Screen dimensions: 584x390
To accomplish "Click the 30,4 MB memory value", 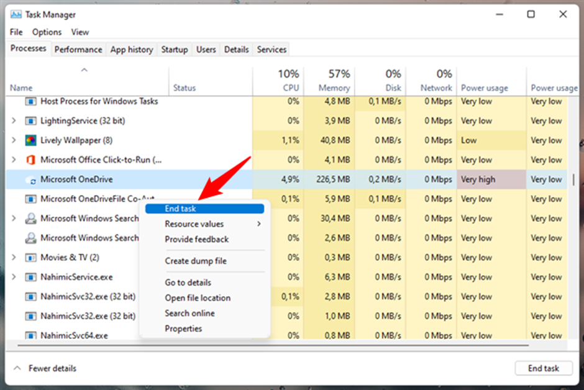I will (335, 219).
